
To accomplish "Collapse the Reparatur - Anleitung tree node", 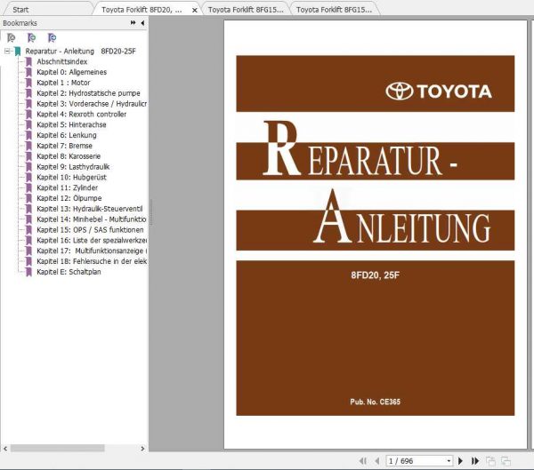I will click(7, 52).
